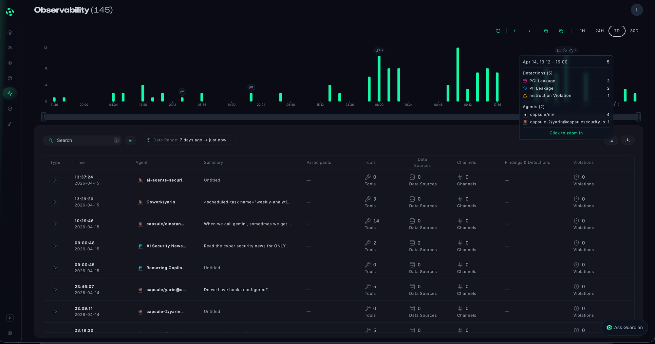
Task: Open the user avatar L menu
Action: pyautogui.click(x=637, y=10)
